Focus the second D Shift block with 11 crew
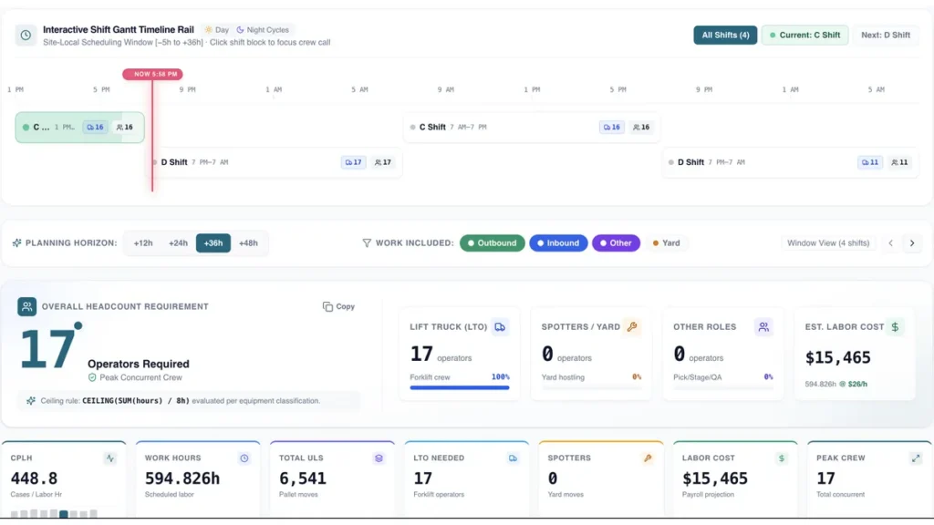Viewport: 934px width, 525px height. click(791, 162)
